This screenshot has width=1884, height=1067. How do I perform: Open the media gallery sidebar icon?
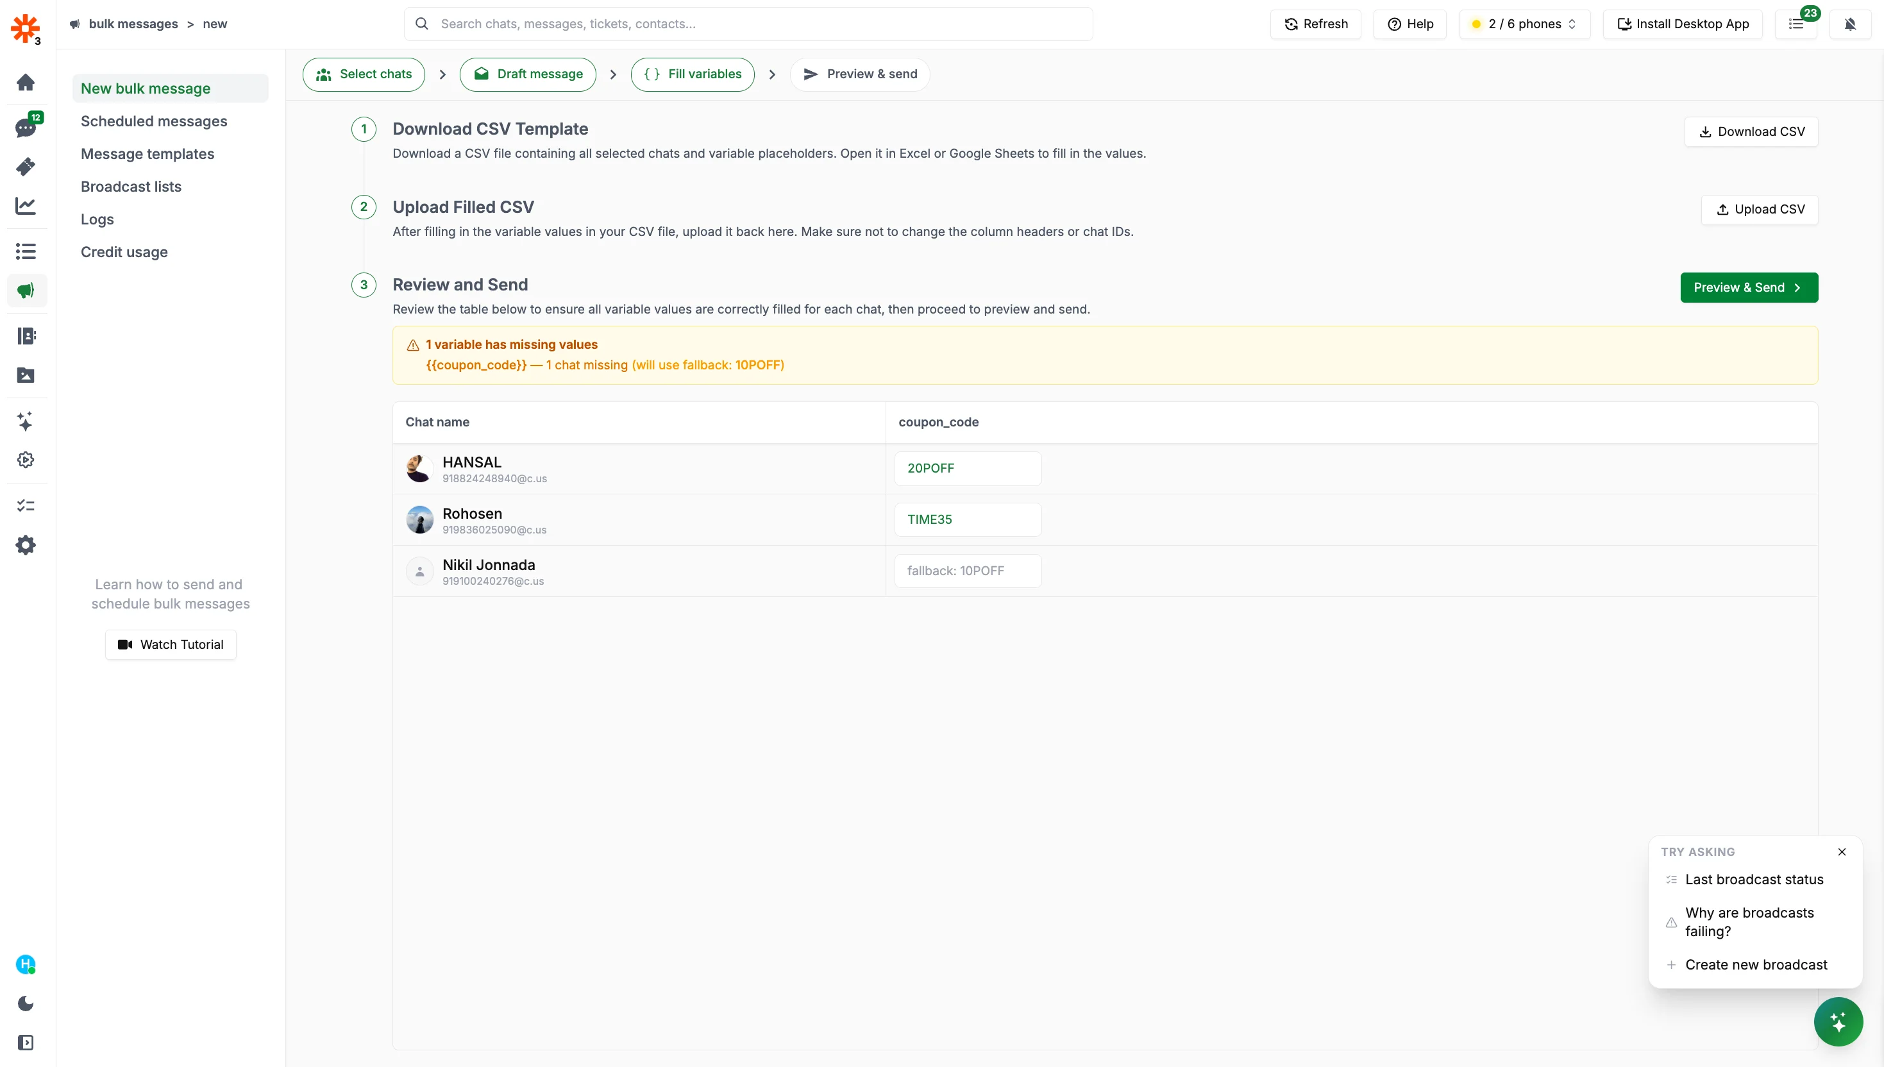(26, 375)
